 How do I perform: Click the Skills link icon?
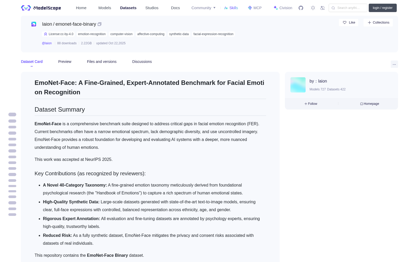pos(226,8)
